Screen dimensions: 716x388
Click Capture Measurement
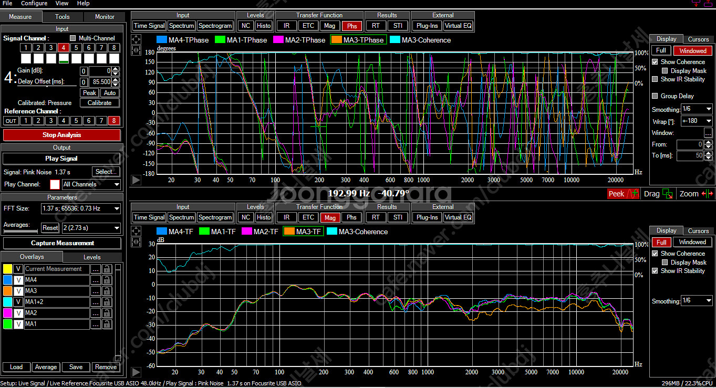tap(62, 243)
